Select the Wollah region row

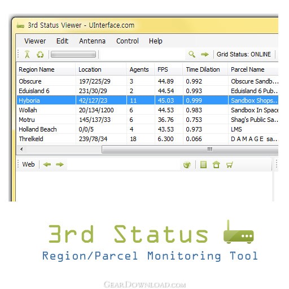click(147, 110)
